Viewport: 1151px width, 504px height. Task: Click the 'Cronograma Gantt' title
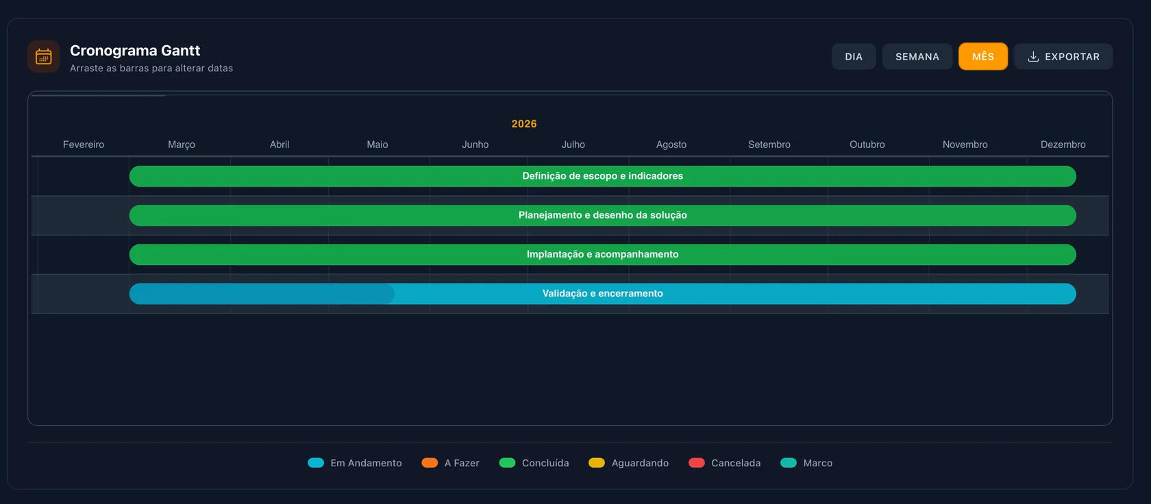pyautogui.click(x=135, y=51)
